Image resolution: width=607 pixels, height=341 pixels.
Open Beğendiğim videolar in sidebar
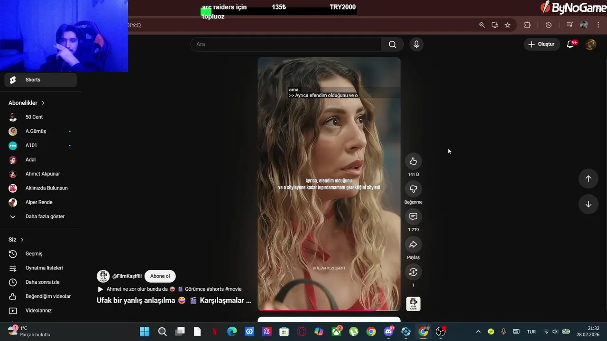(x=41, y=296)
